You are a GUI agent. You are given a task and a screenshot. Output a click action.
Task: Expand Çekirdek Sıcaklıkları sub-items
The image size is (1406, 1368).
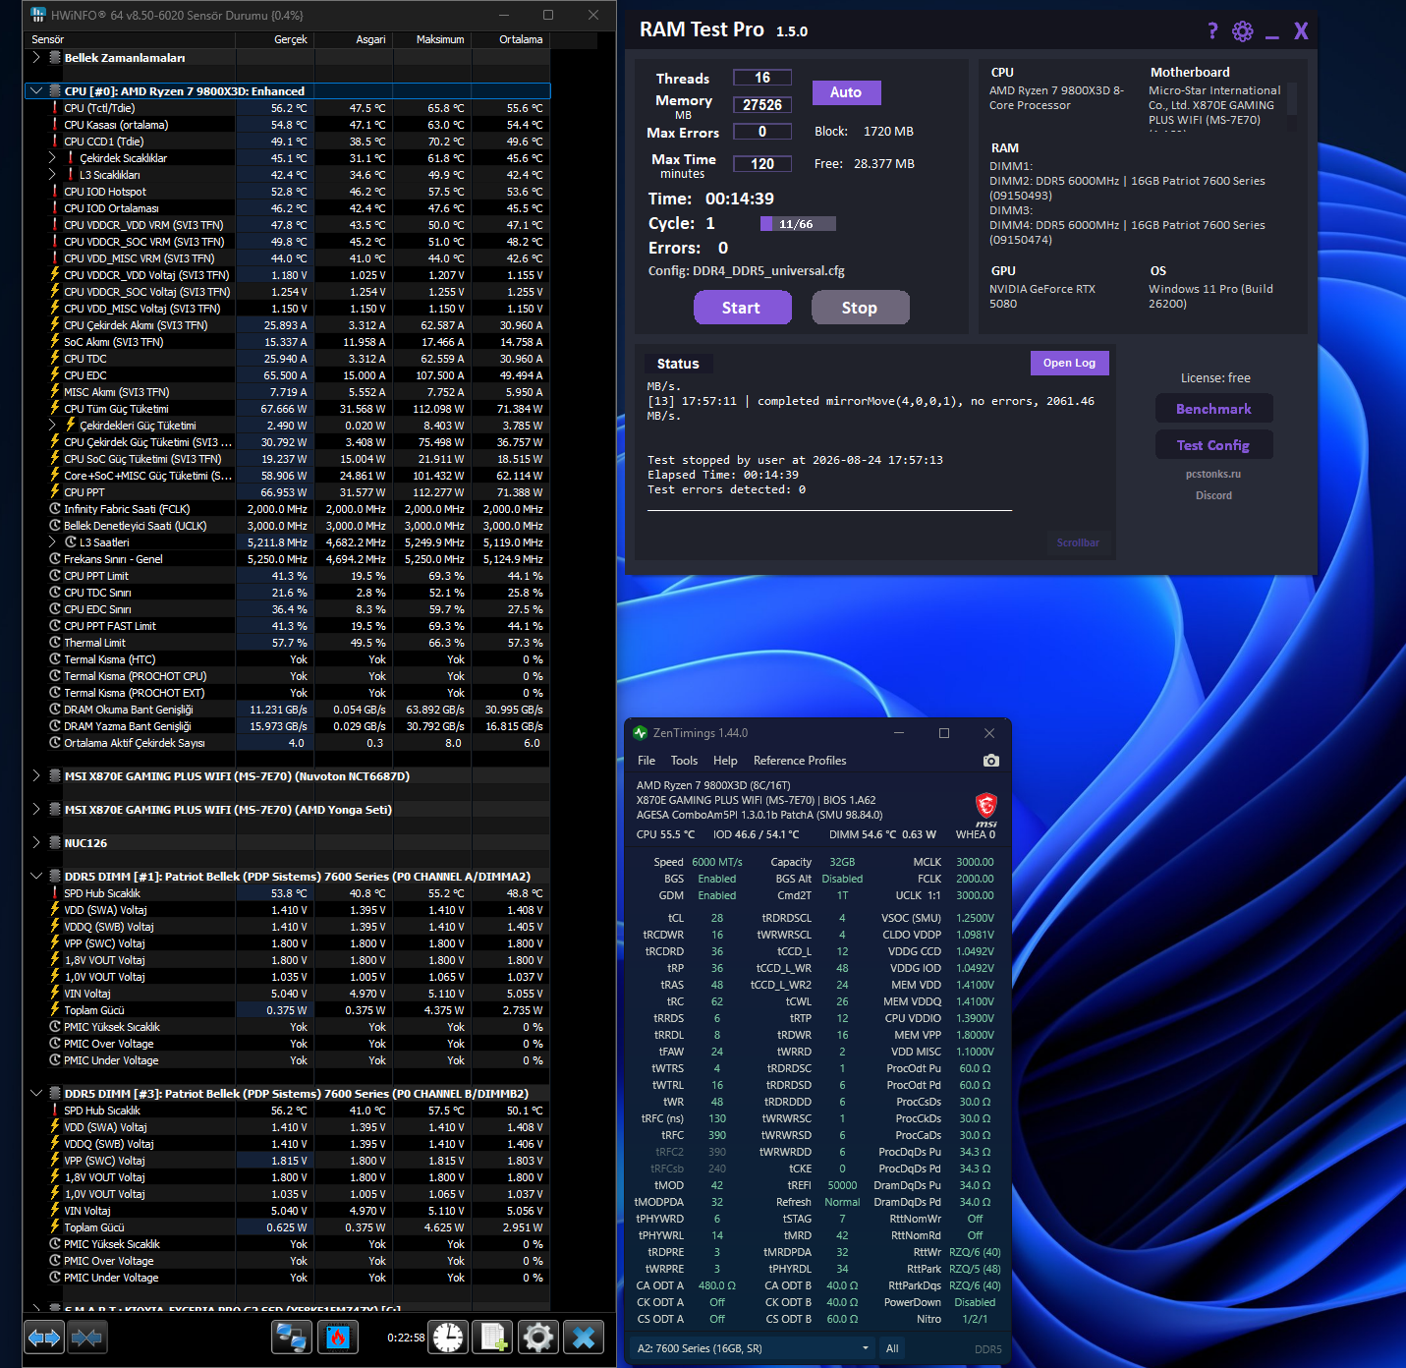coord(52,158)
